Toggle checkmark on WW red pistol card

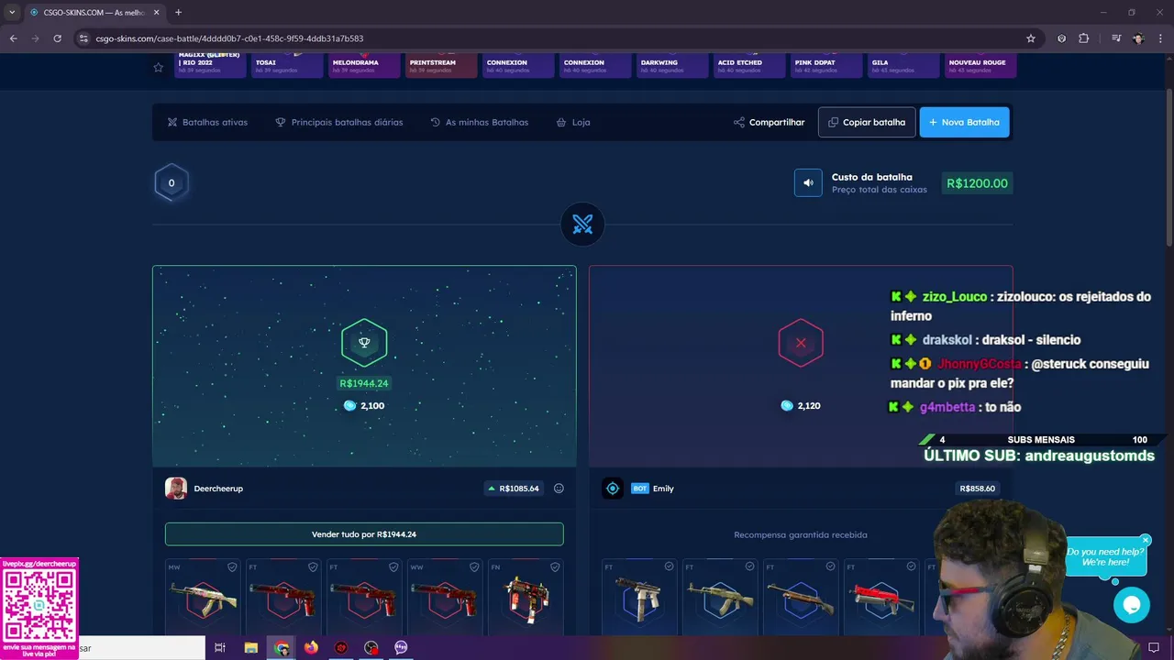[x=474, y=567]
